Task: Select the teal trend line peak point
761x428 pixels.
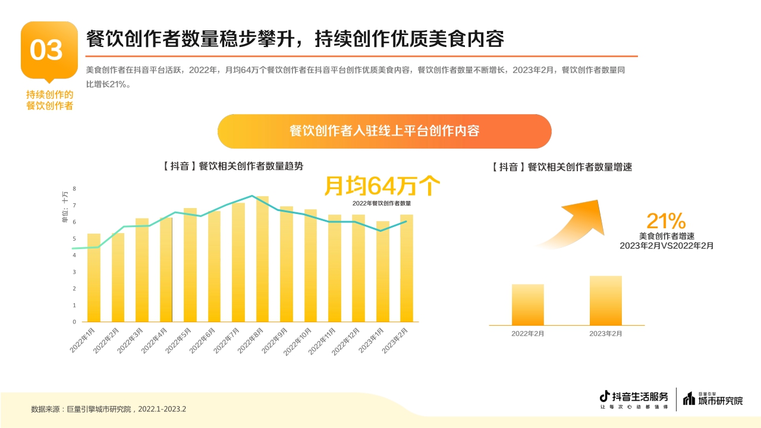Action: pyautogui.click(x=252, y=194)
